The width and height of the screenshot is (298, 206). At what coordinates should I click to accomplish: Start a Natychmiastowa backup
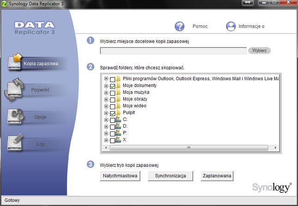120,176
